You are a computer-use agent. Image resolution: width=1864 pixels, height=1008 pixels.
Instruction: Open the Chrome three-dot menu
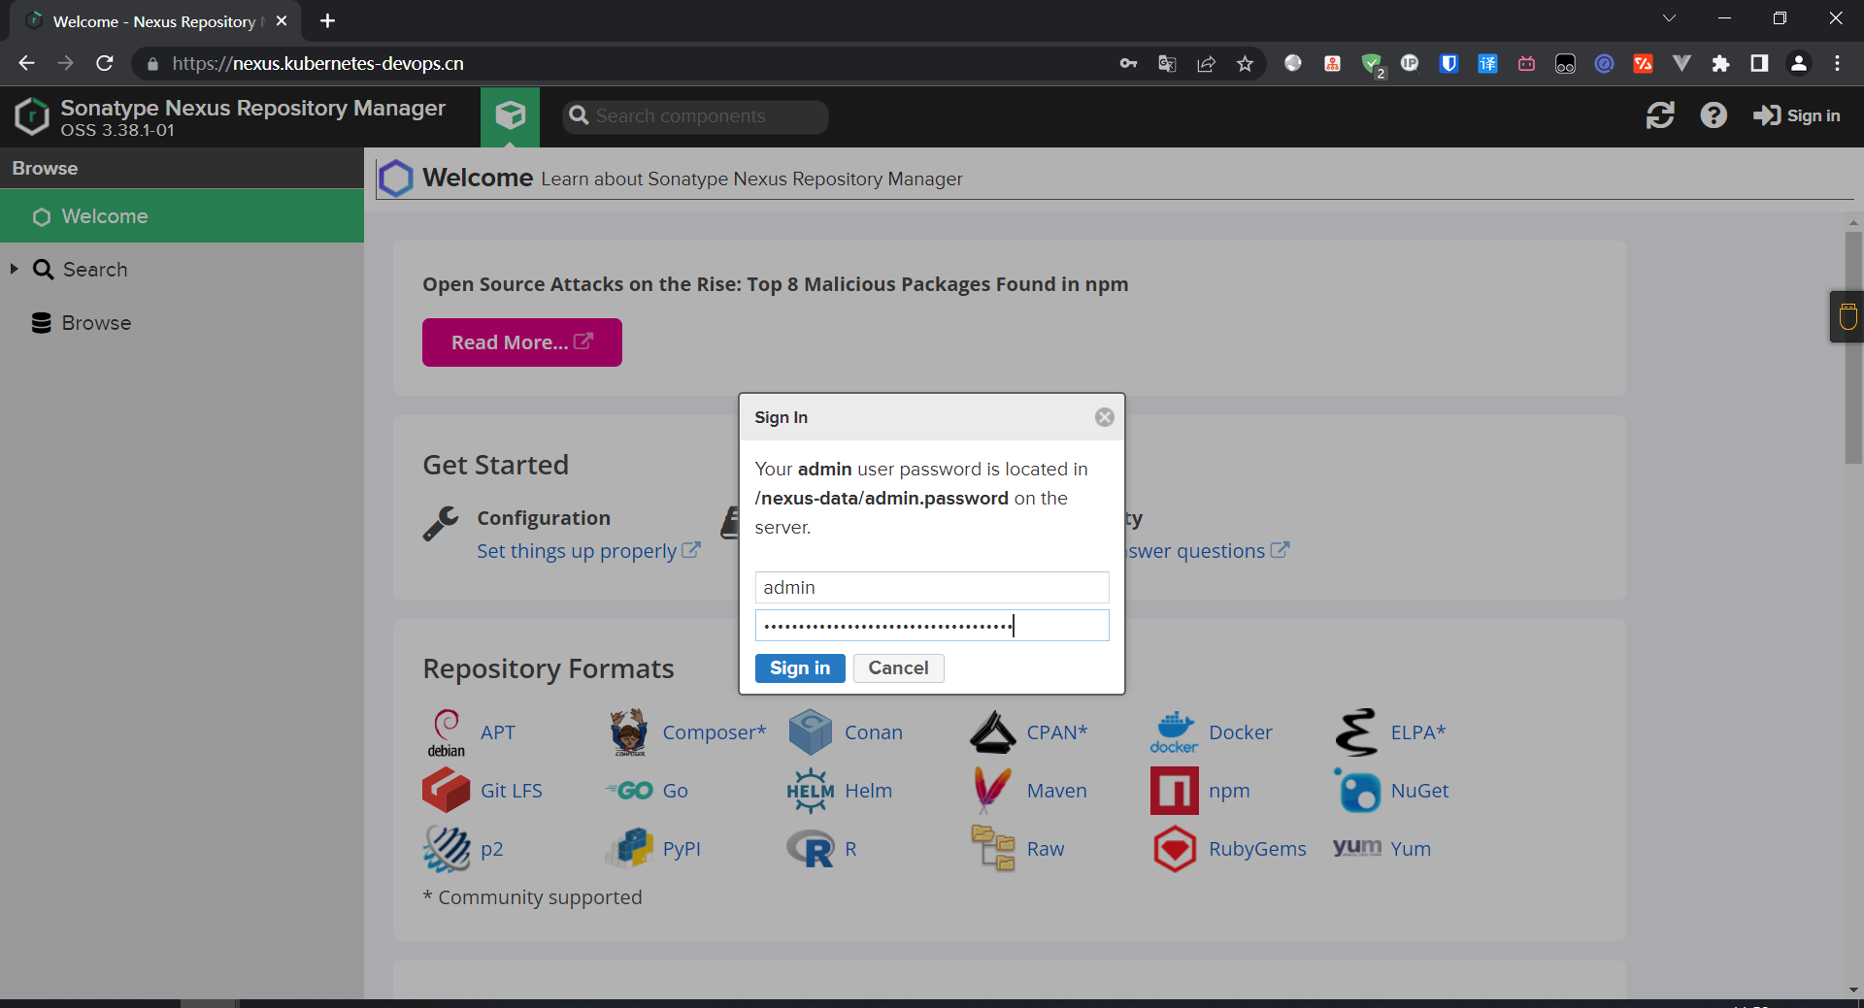pyautogui.click(x=1837, y=63)
